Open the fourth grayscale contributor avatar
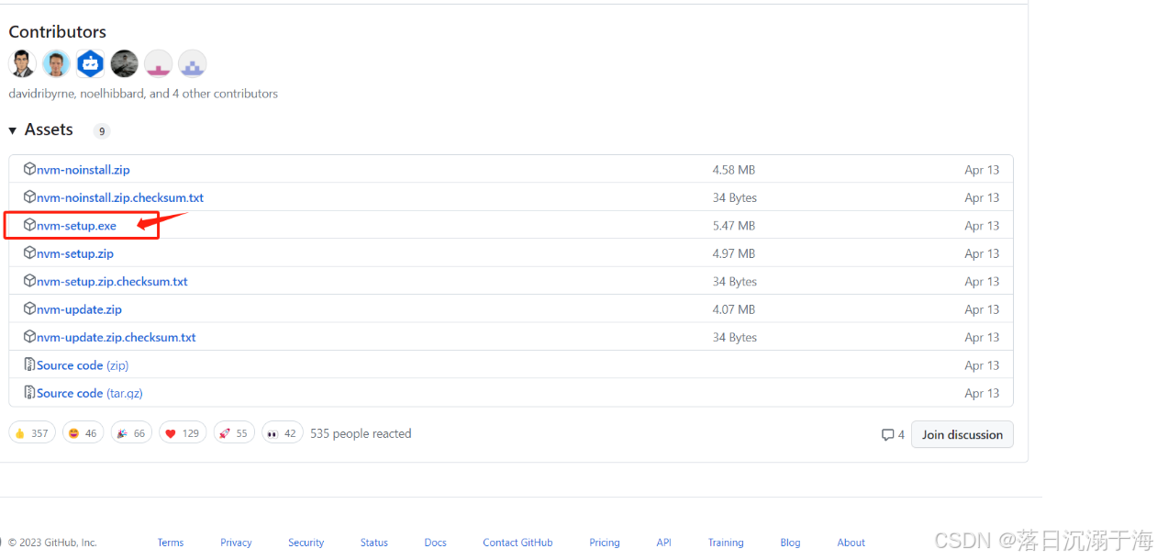Screen dimensions: 1157x560 [124, 63]
